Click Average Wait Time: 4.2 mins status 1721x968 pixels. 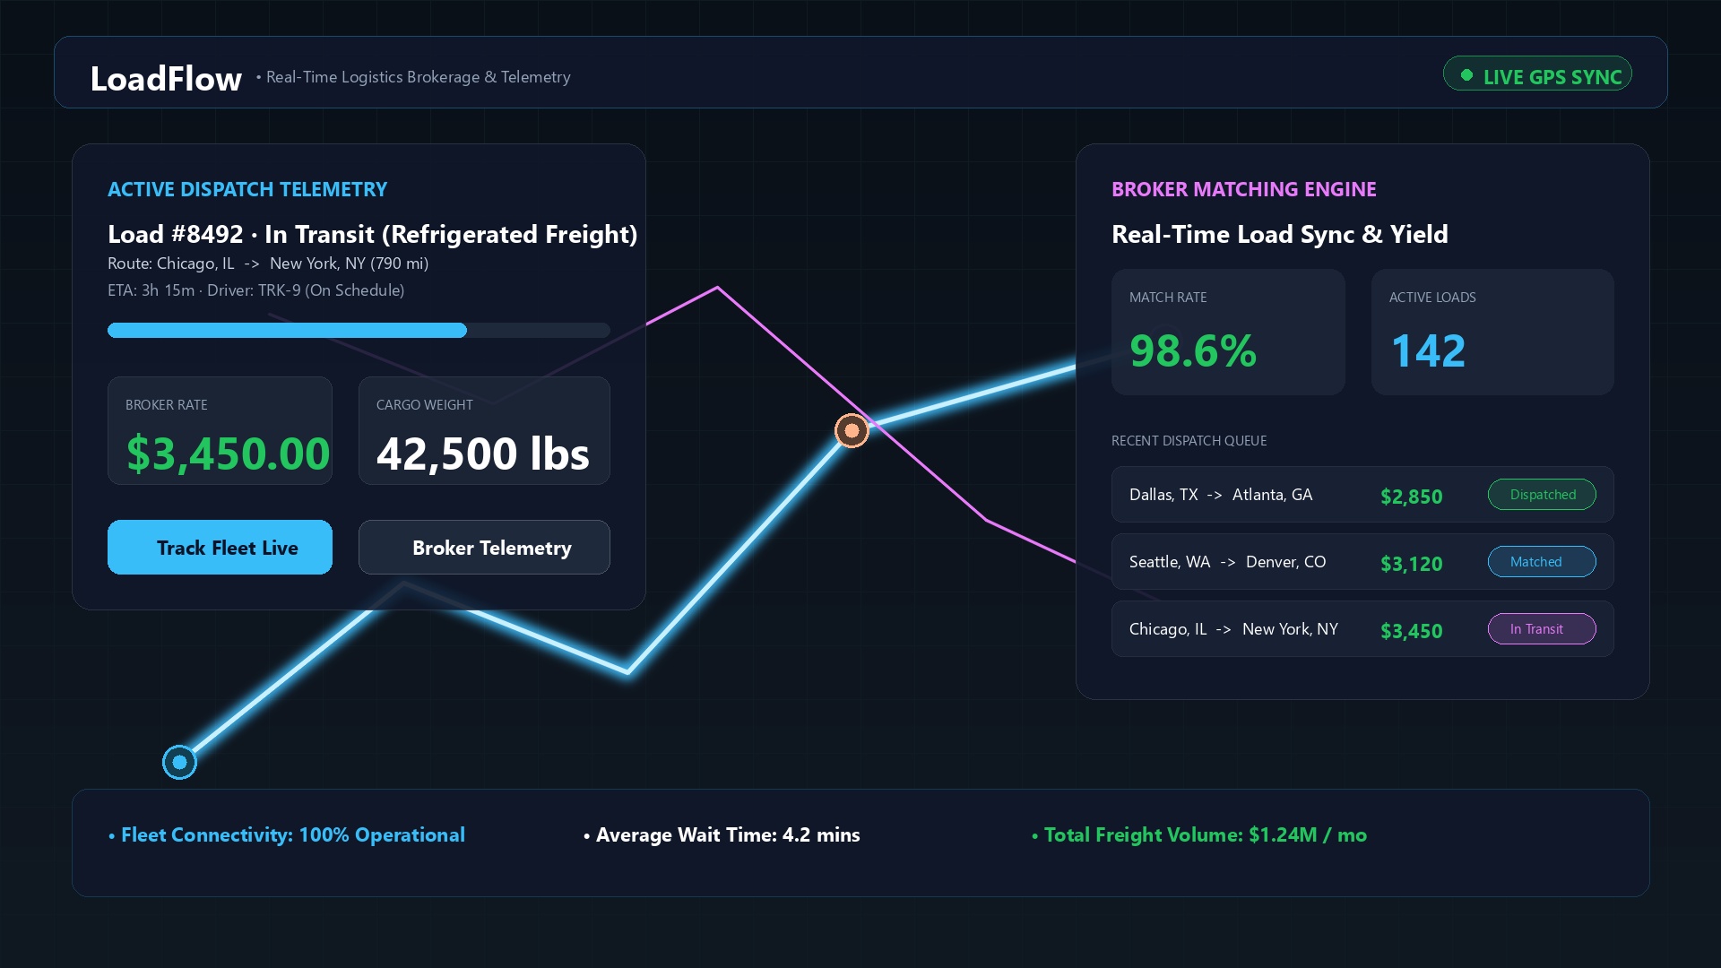[x=722, y=834]
